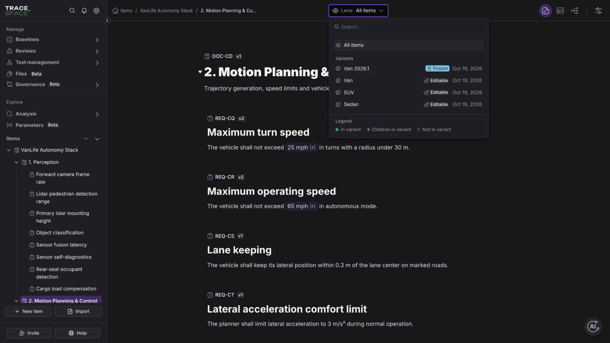Open Object classification item

point(60,233)
